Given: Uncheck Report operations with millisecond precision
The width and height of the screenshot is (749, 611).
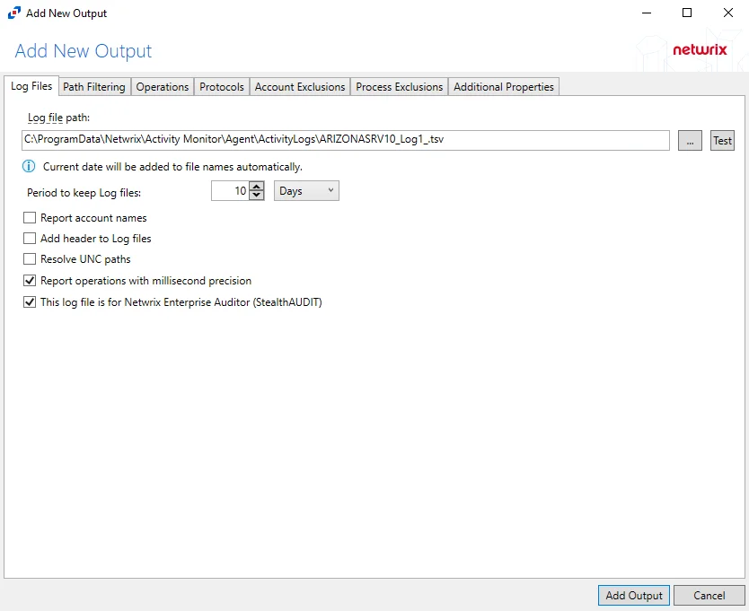Looking at the screenshot, I should tap(30, 280).
